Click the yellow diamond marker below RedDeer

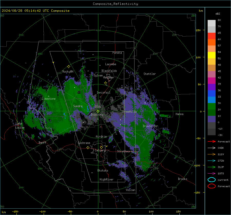tap(105, 83)
